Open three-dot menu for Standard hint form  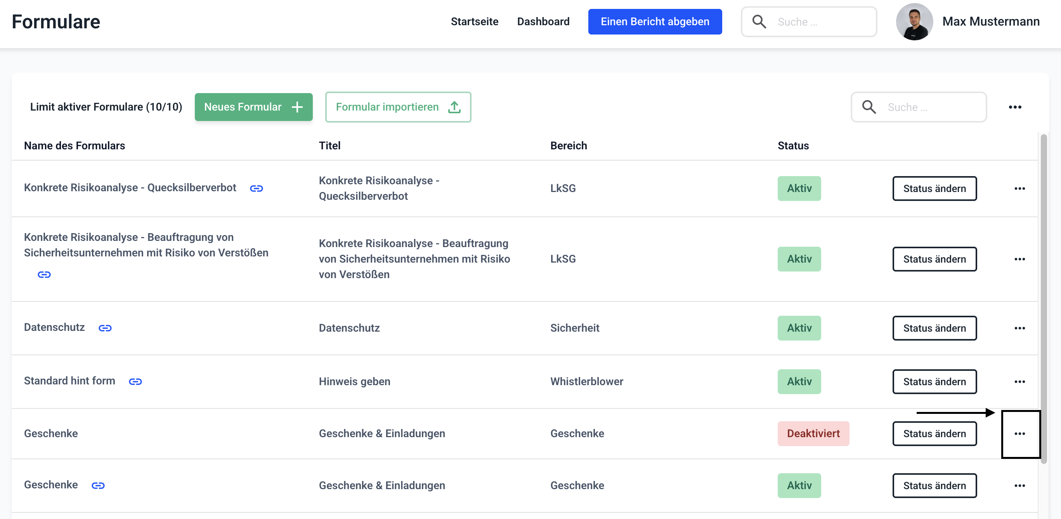click(1019, 382)
